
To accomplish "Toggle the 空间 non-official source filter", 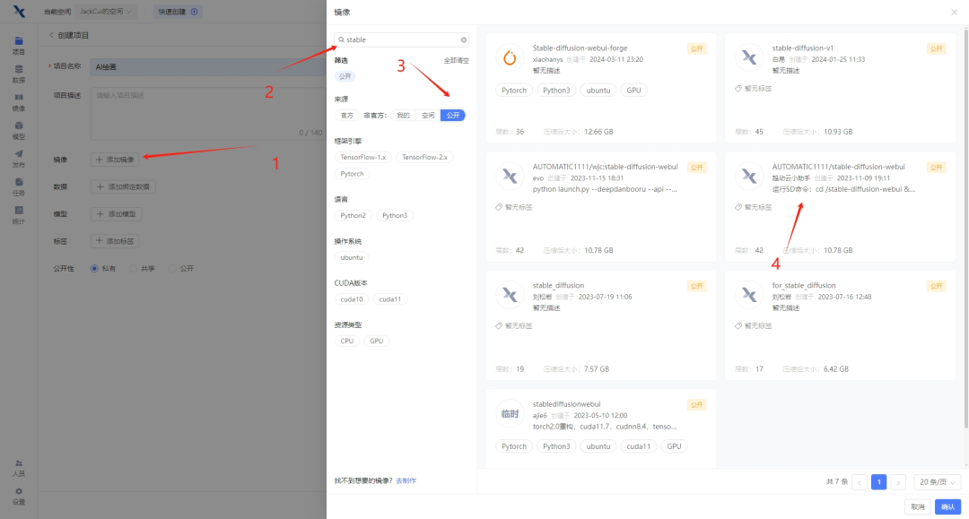I will 428,116.
